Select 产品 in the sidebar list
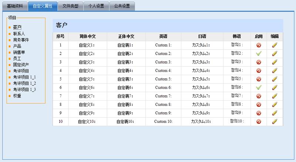This screenshot has width=296, height=162. pos(17,46)
